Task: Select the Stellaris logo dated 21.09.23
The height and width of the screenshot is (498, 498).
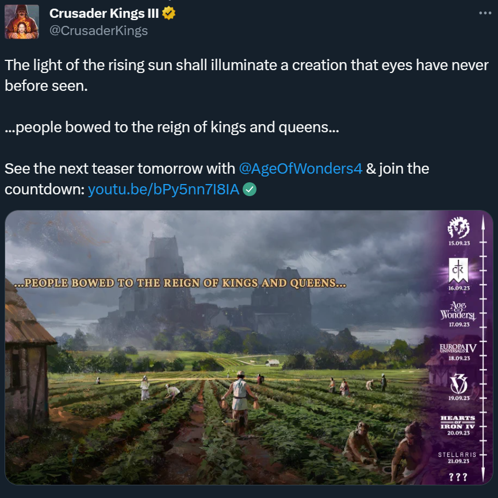Action: (458, 454)
